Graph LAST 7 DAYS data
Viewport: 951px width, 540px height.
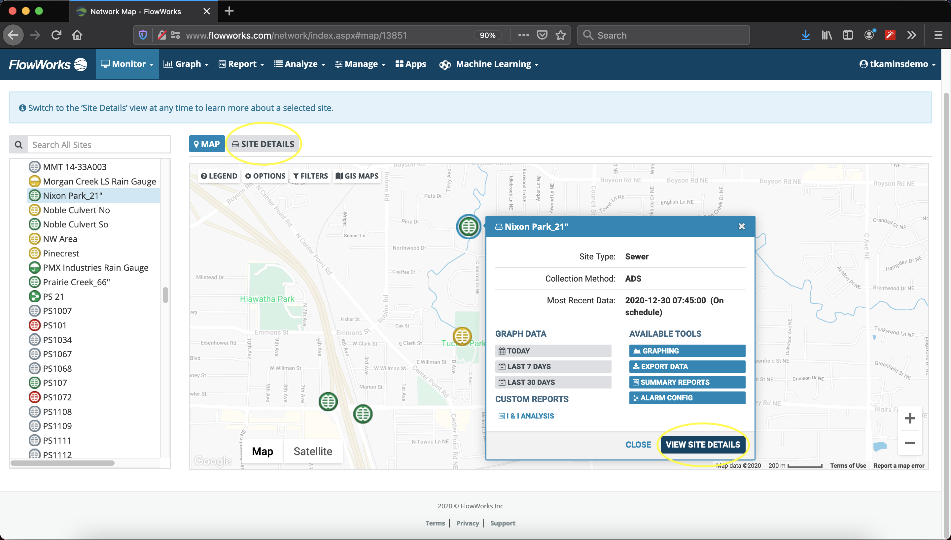(553, 366)
